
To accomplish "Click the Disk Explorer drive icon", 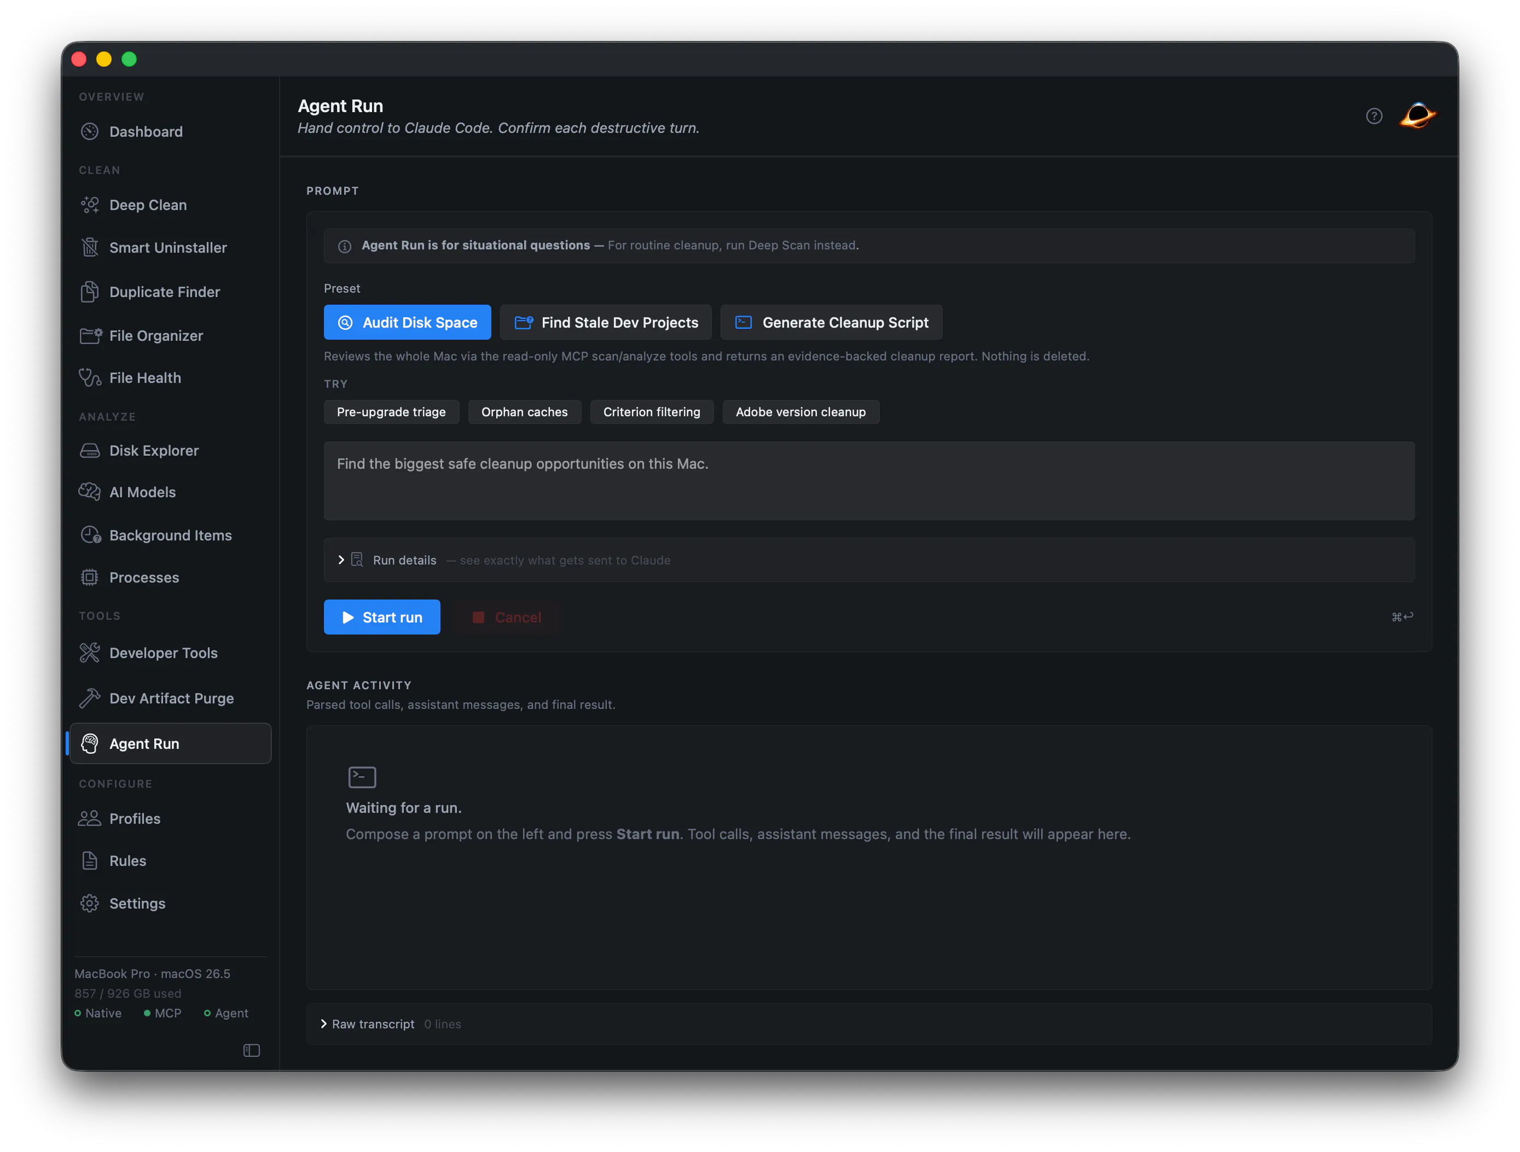I will (x=89, y=451).
